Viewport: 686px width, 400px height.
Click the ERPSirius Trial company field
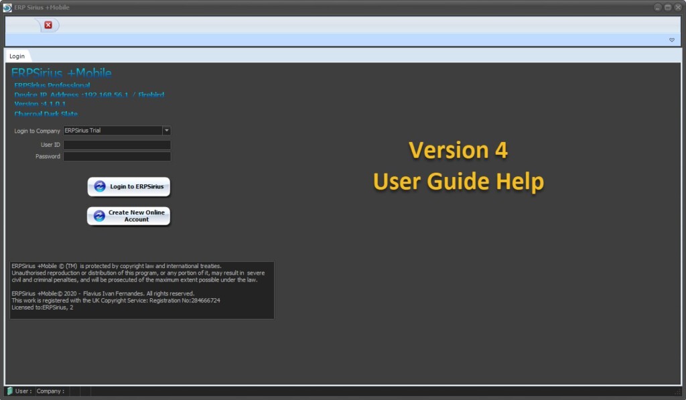(113, 131)
